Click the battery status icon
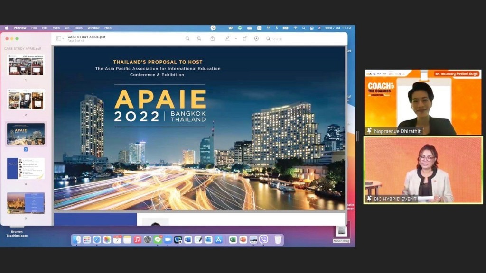This screenshot has width=486, height=273. pyautogui.click(x=285, y=28)
